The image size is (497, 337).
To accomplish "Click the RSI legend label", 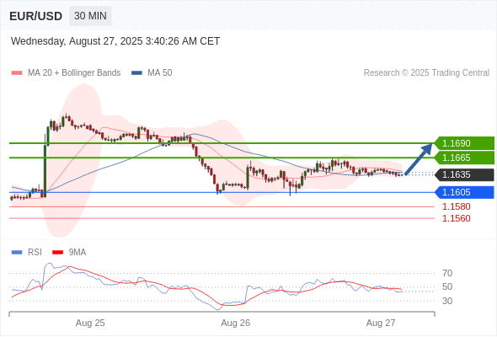I will tap(35, 253).
